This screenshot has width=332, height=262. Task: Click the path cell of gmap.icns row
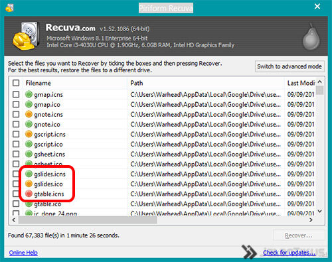[x=206, y=95]
